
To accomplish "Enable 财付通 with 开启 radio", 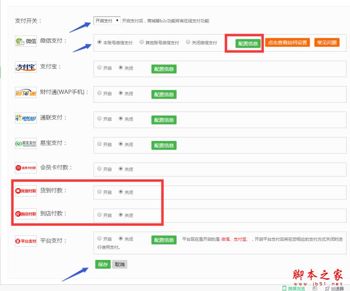I will coord(99,93).
